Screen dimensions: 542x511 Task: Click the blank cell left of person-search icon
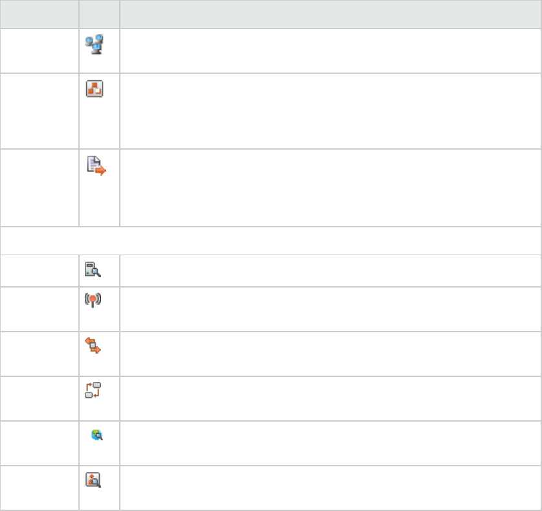click(40, 488)
